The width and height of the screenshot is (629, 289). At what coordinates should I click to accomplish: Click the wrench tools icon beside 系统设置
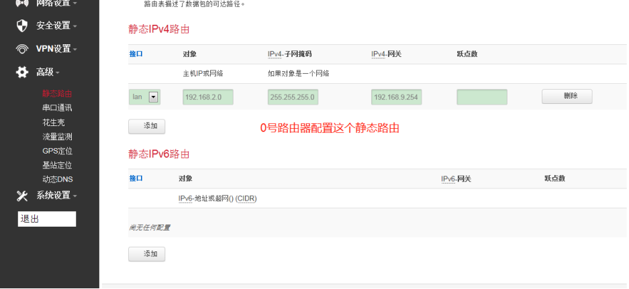tap(22, 196)
